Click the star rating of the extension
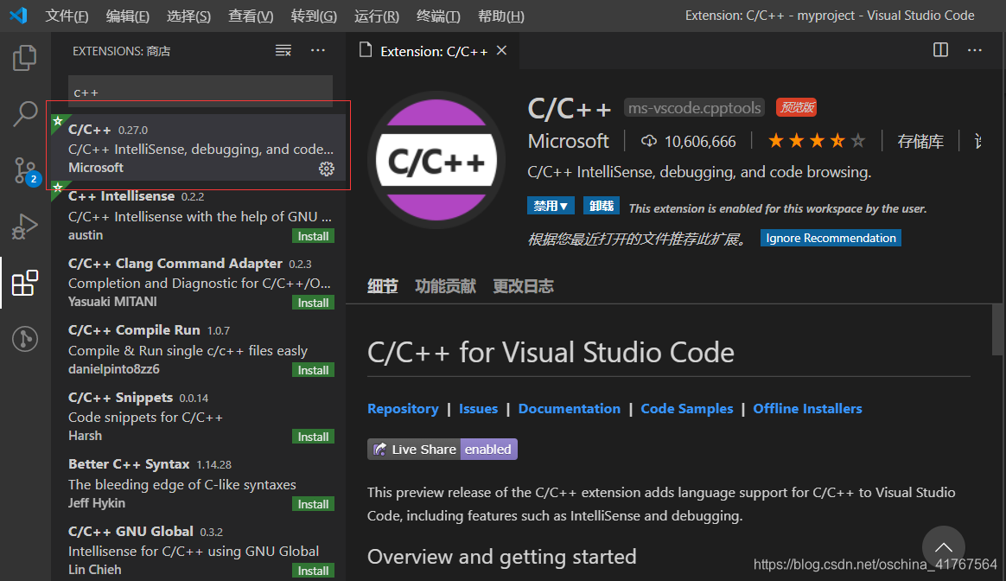The image size is (1006, 581). point(817,141)
